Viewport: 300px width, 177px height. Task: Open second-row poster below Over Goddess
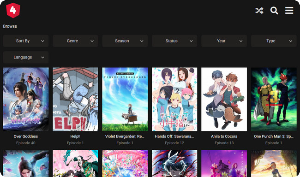point(26,164)
